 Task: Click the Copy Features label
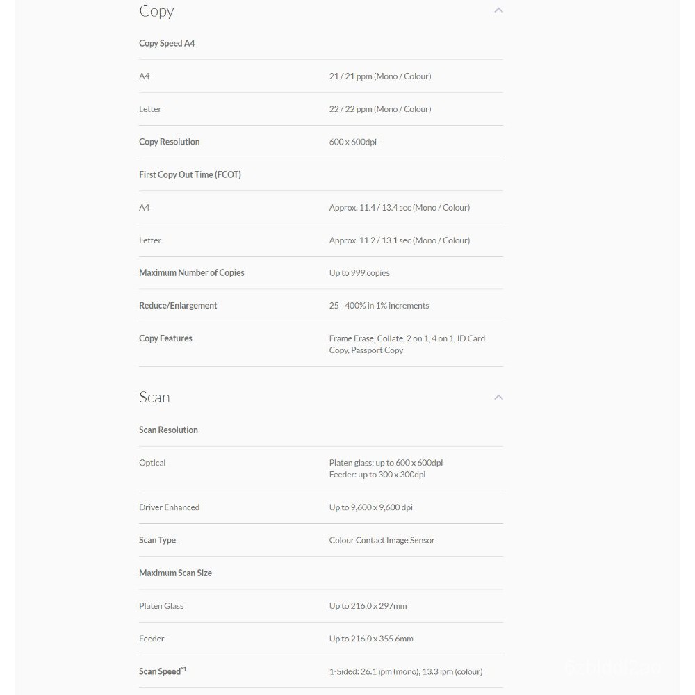[x=165, y=338]
